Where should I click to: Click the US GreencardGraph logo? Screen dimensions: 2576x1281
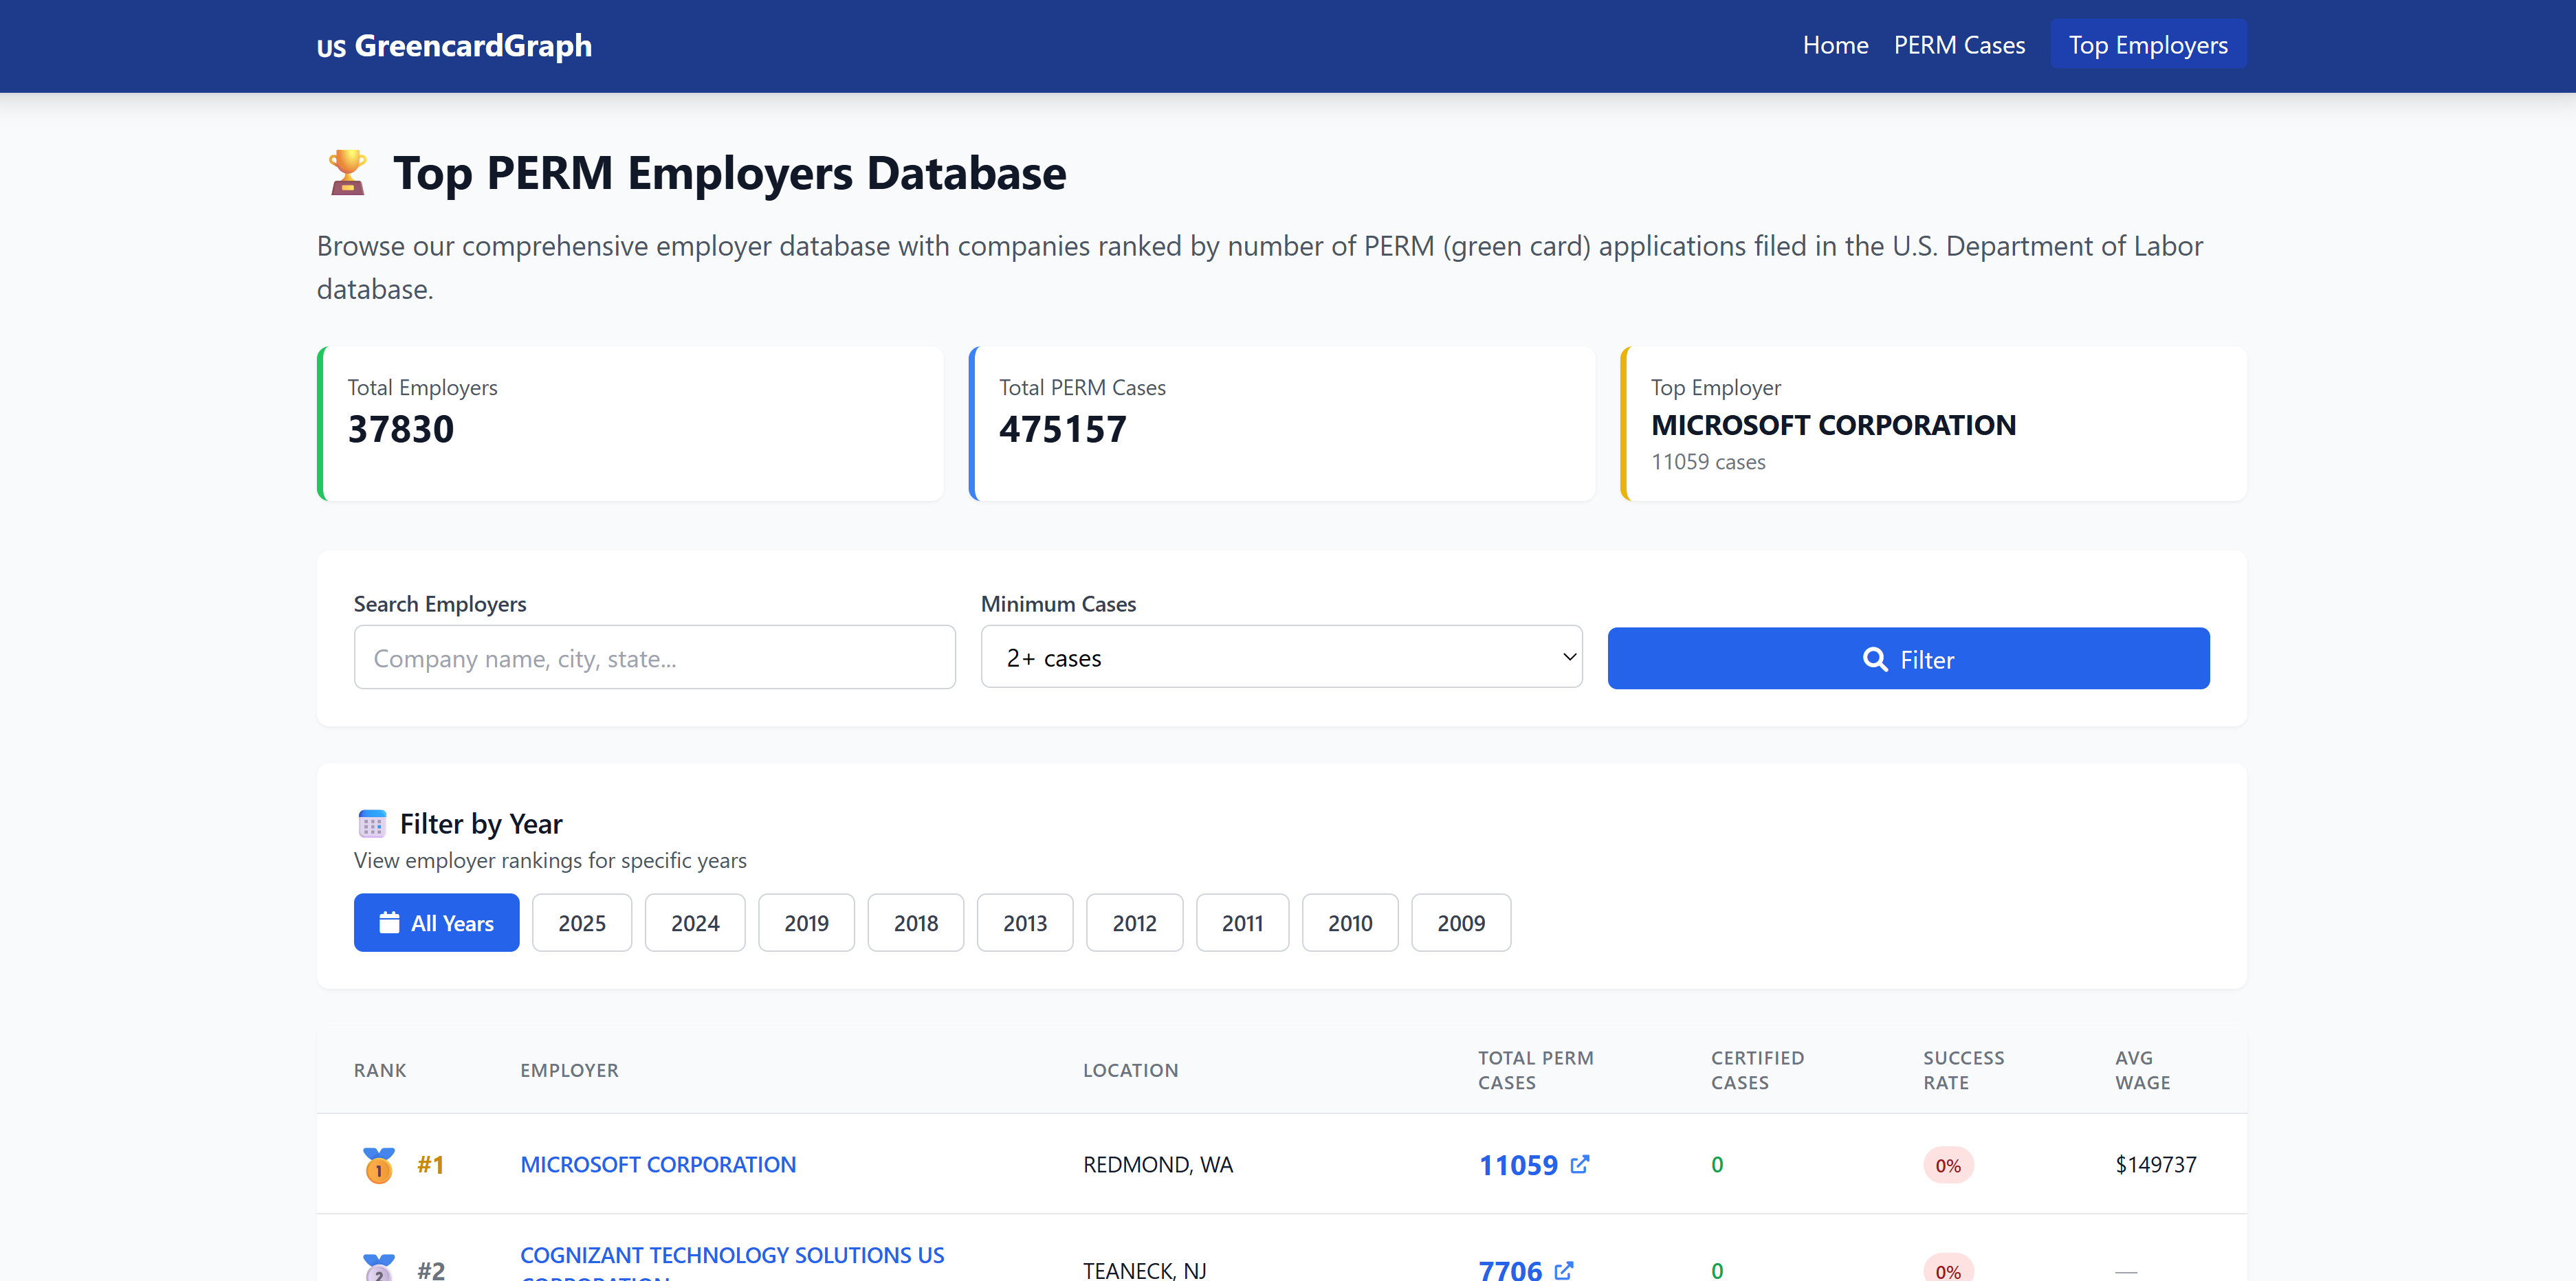454,46
